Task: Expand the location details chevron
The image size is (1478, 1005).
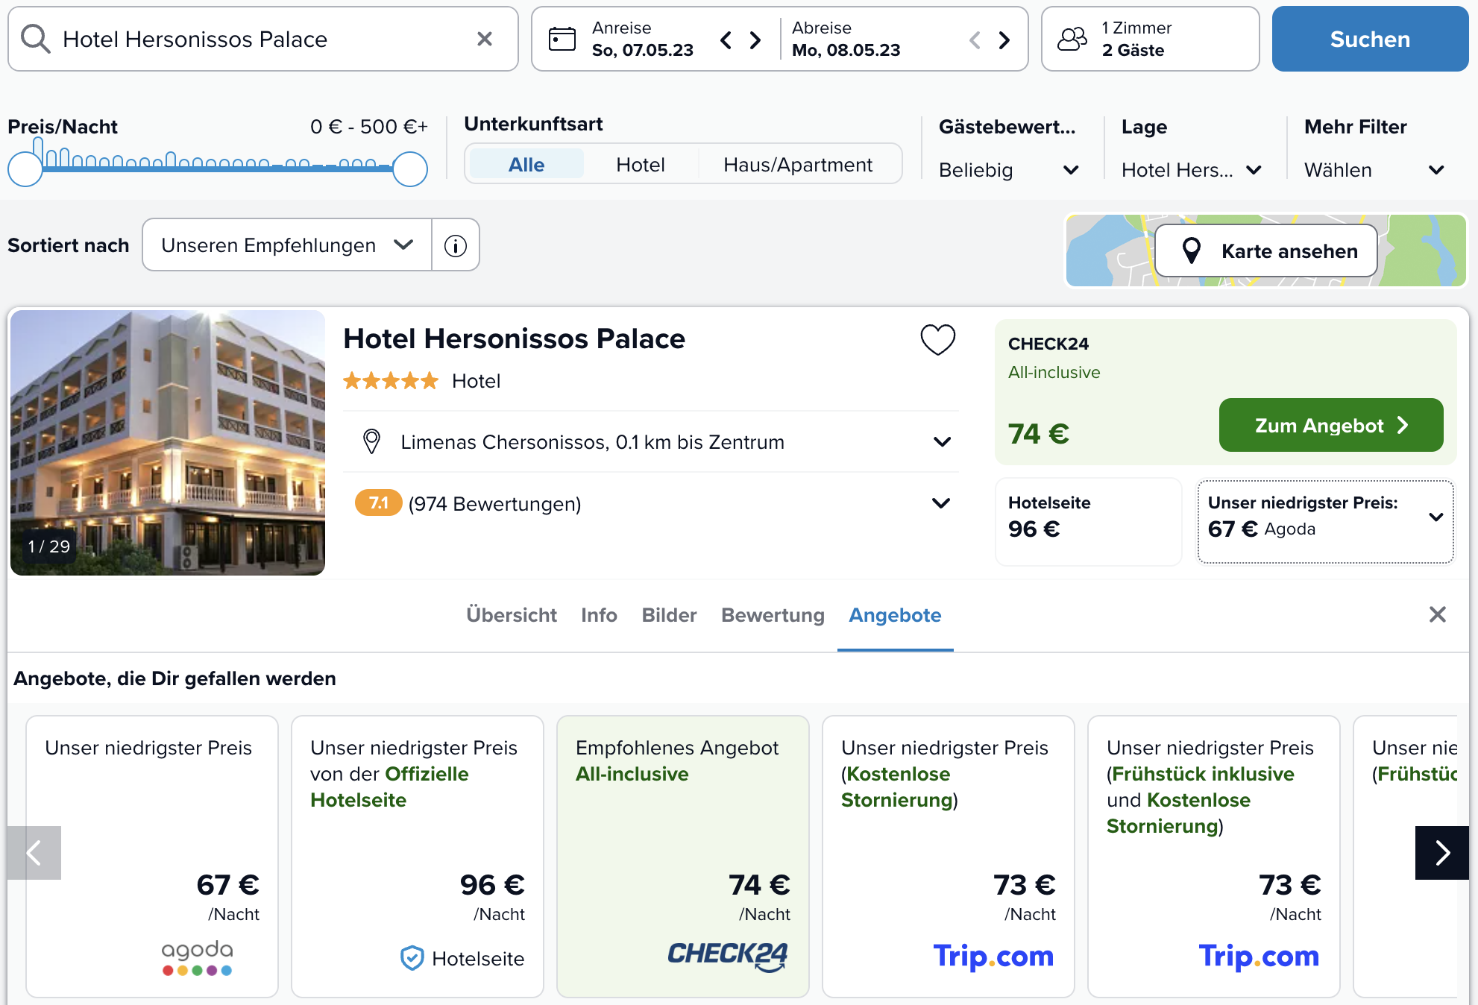Action: (x=942, y=441)
